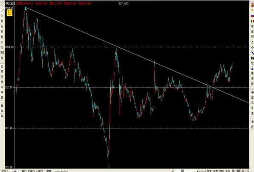254x172 pixels.
Task: Click the 中 (center) button in right toolbar
Action: point(252,108)
